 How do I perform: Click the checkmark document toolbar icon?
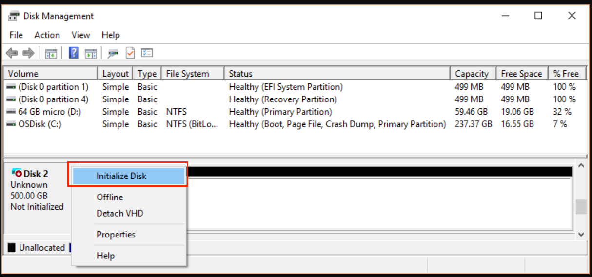[x=130, y=53]
